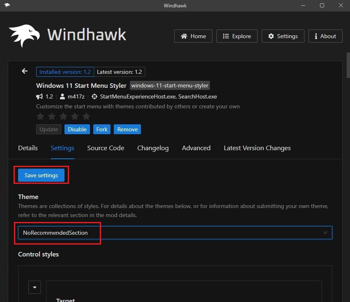The image size is (350, 302).
Task: Fork the current mod
Action: [x=101, y=129]
